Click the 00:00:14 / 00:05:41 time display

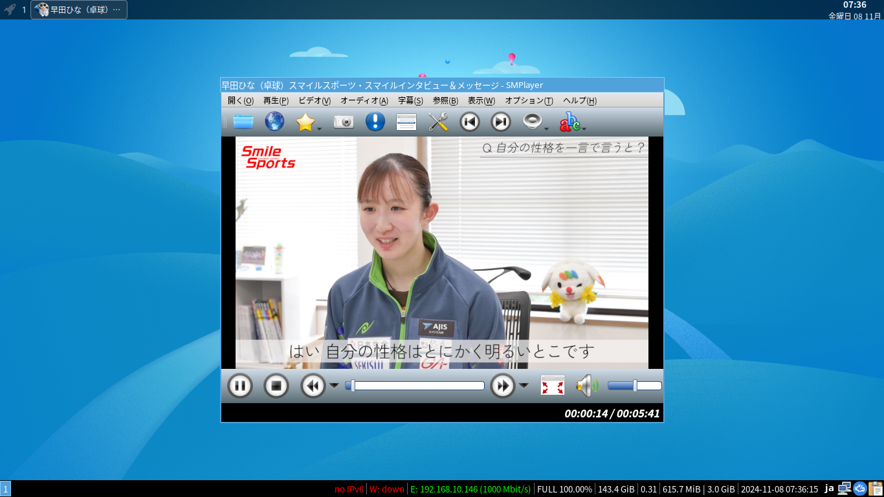[x=612, y=414]
